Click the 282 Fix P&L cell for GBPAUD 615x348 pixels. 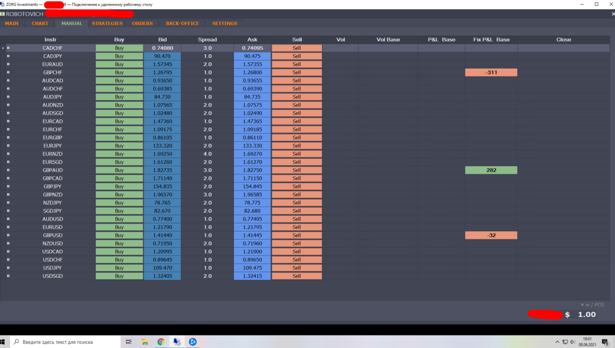tap(491, 170)
